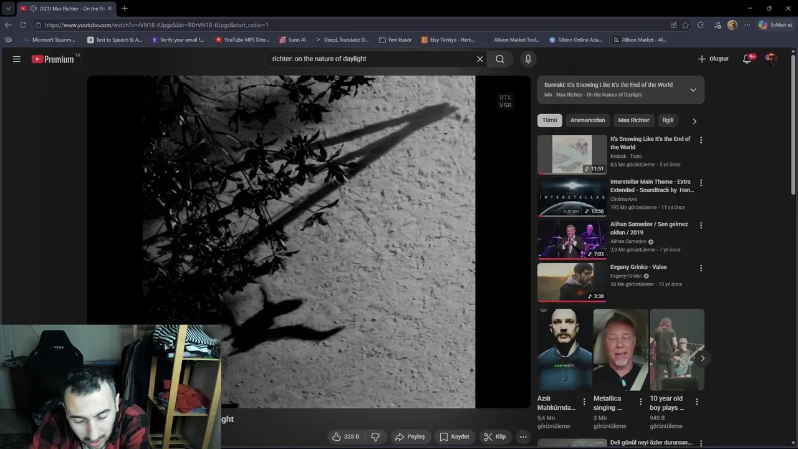Open options for Azılı Mahkûmda short
Image resolution: width=798 pixels, height=449 pixels.
pyautogui.click(x=584, y=402)
